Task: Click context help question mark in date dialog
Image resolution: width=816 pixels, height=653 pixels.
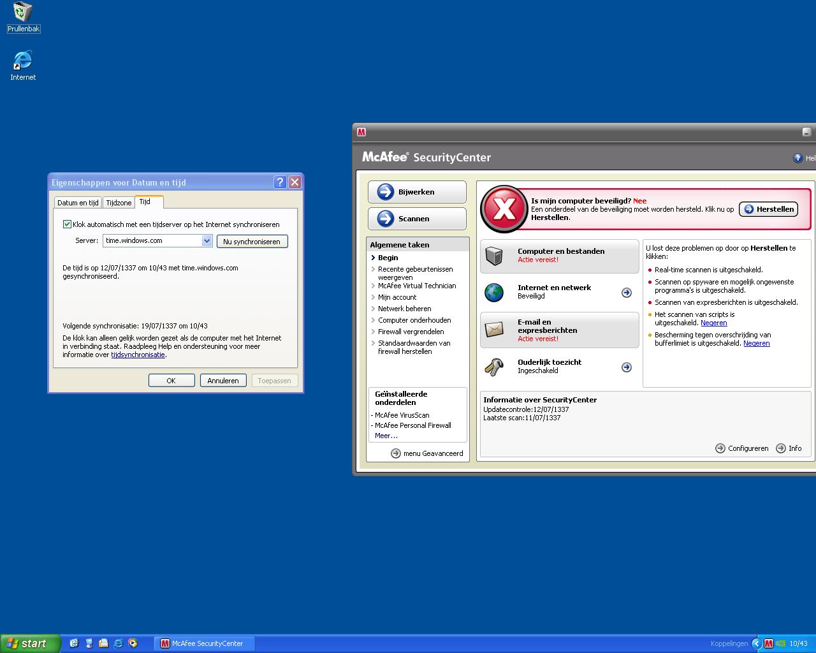Action: 280,182
